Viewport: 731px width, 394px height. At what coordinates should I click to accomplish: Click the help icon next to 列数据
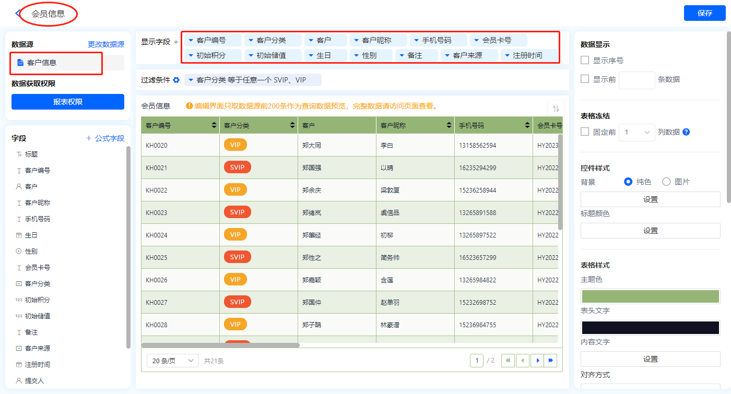tap(686, 132)
